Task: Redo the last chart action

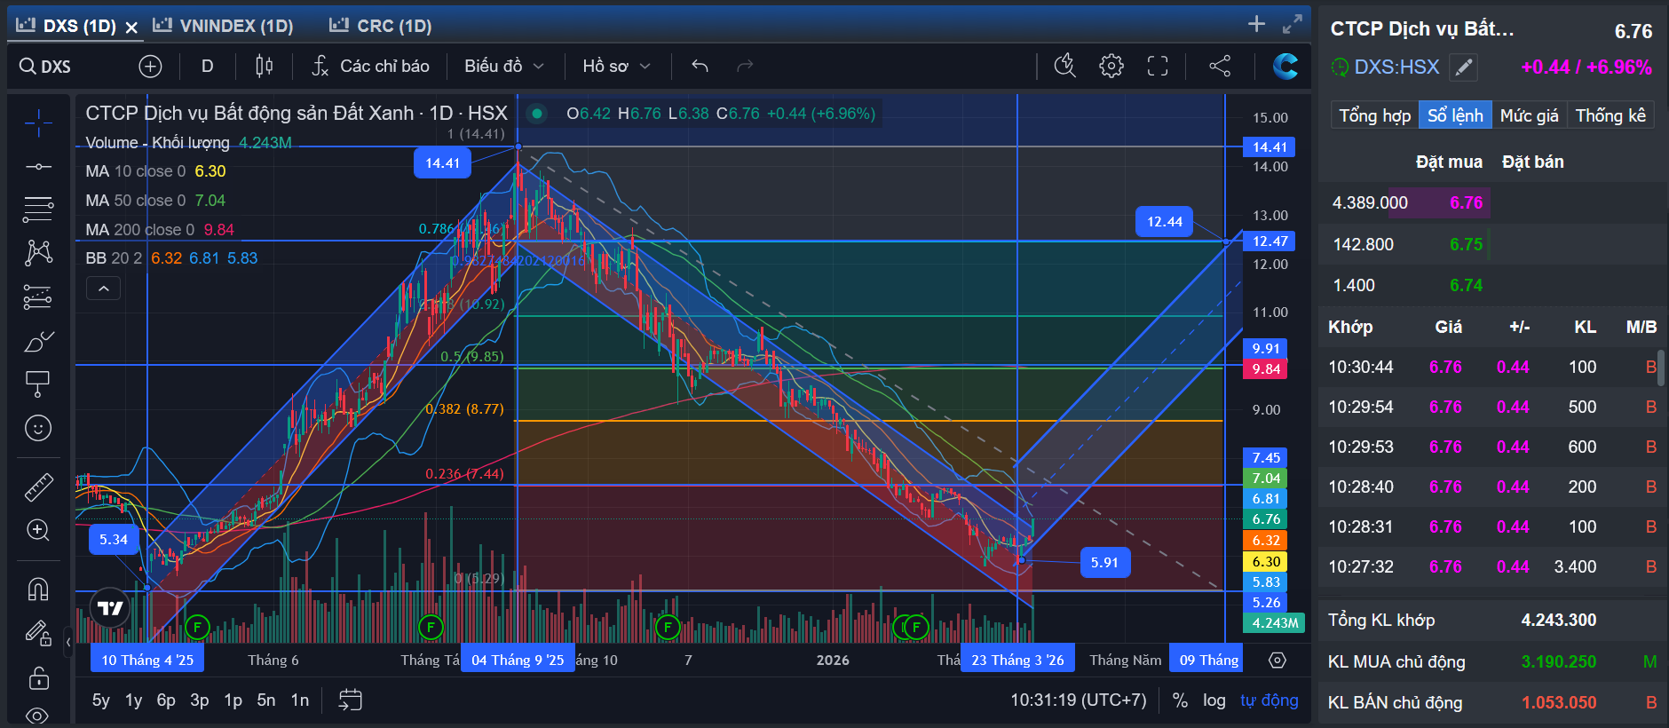Action: click(x=745, y=66)
